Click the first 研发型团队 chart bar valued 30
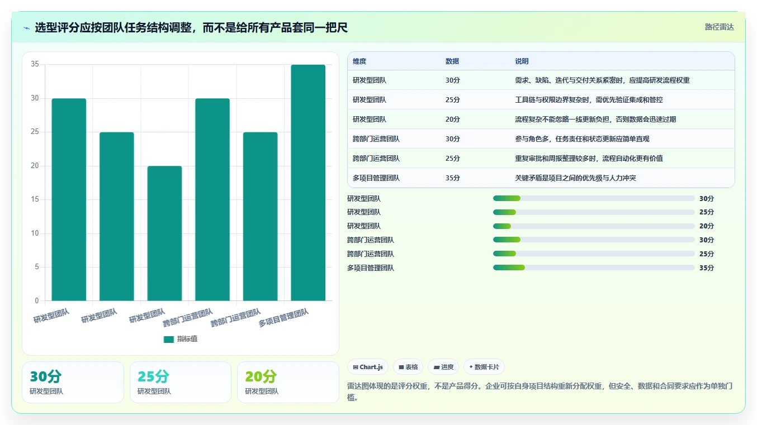Viewport: 757px width, 425px height. [x=69, y=199]
